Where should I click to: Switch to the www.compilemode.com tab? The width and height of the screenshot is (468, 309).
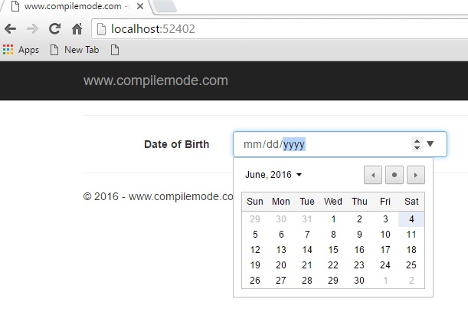pyautogui.click(x=73, y=7)
